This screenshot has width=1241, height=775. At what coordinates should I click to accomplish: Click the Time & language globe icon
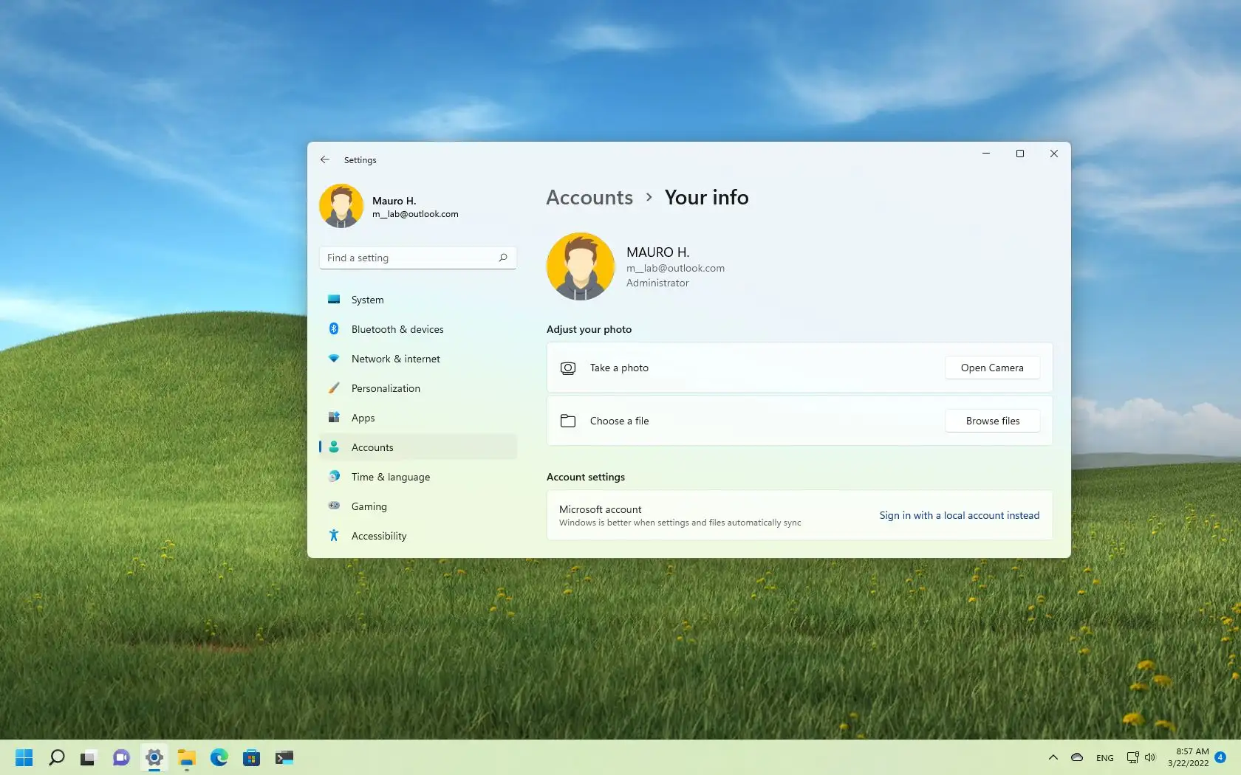click(x=334, y=477)
